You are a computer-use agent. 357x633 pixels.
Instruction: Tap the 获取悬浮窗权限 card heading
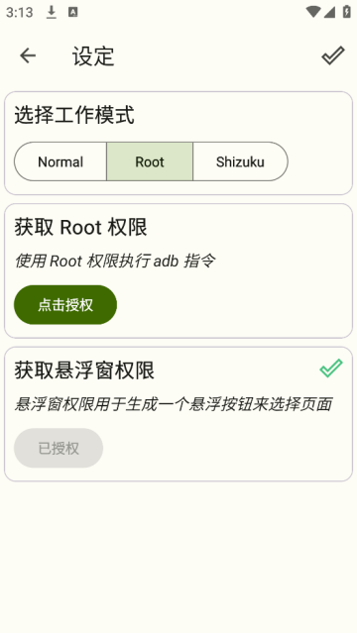click(84, 370)
